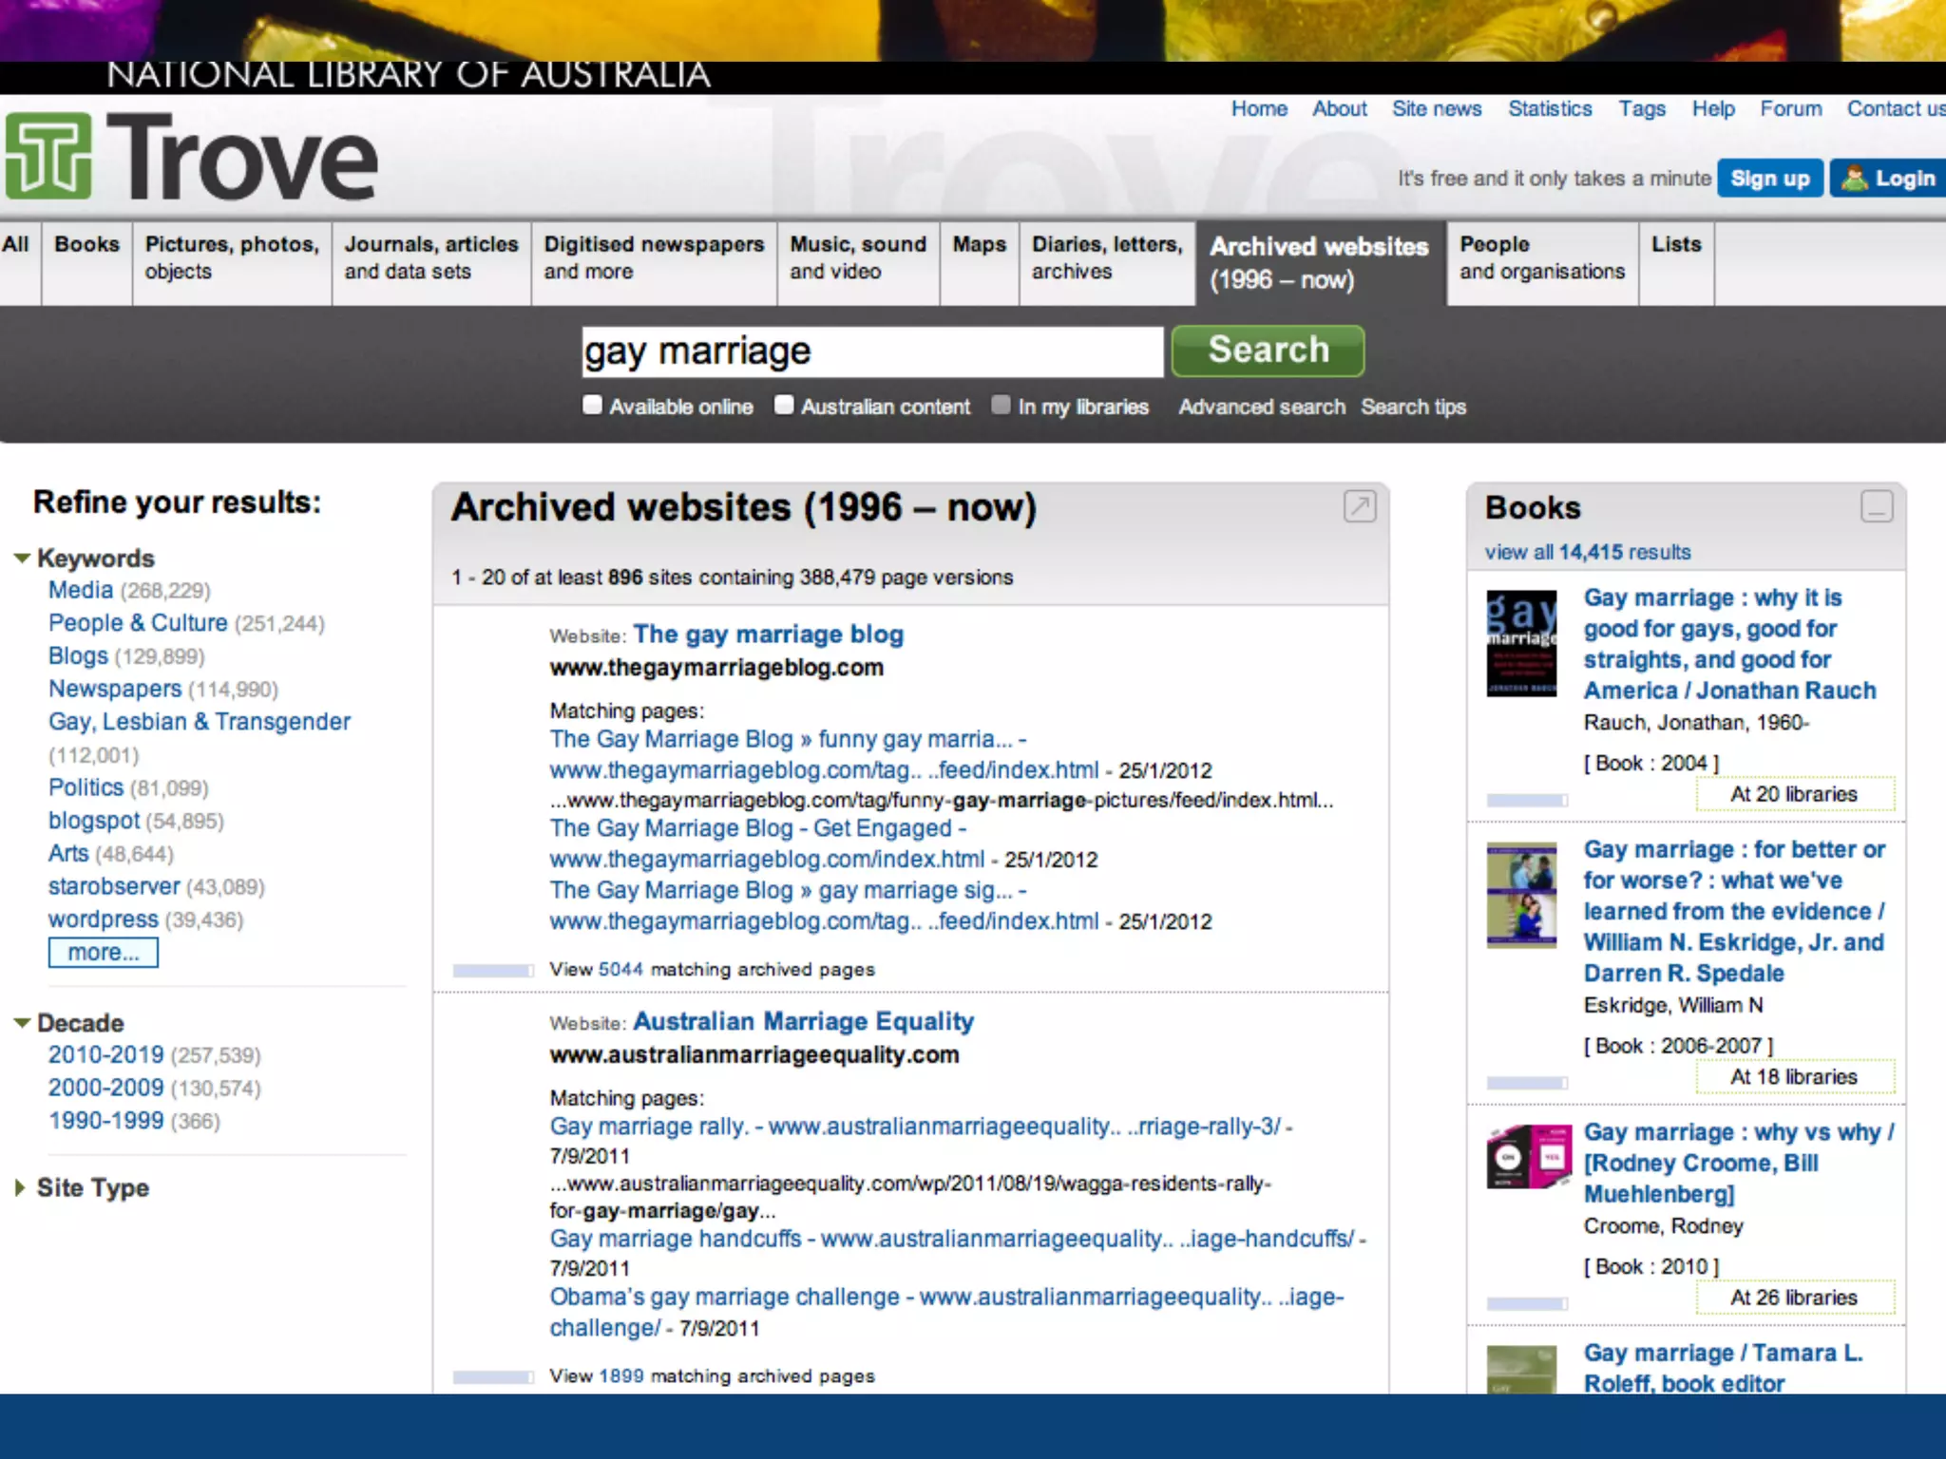Image resolution: width=1946 pixels, height=1459 pixels.
Task: Enable the Available online checkbox
Action: (x=593, y=406)
